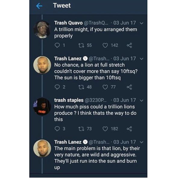Open Trash Quavo's profile picture
This screenshot has width=181, height=181.
pyautogui.click(x=42, y=29)
